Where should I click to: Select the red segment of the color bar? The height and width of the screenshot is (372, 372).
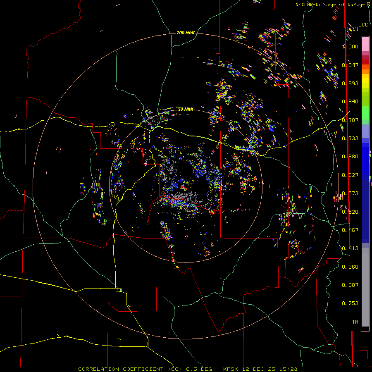point(365,62)
